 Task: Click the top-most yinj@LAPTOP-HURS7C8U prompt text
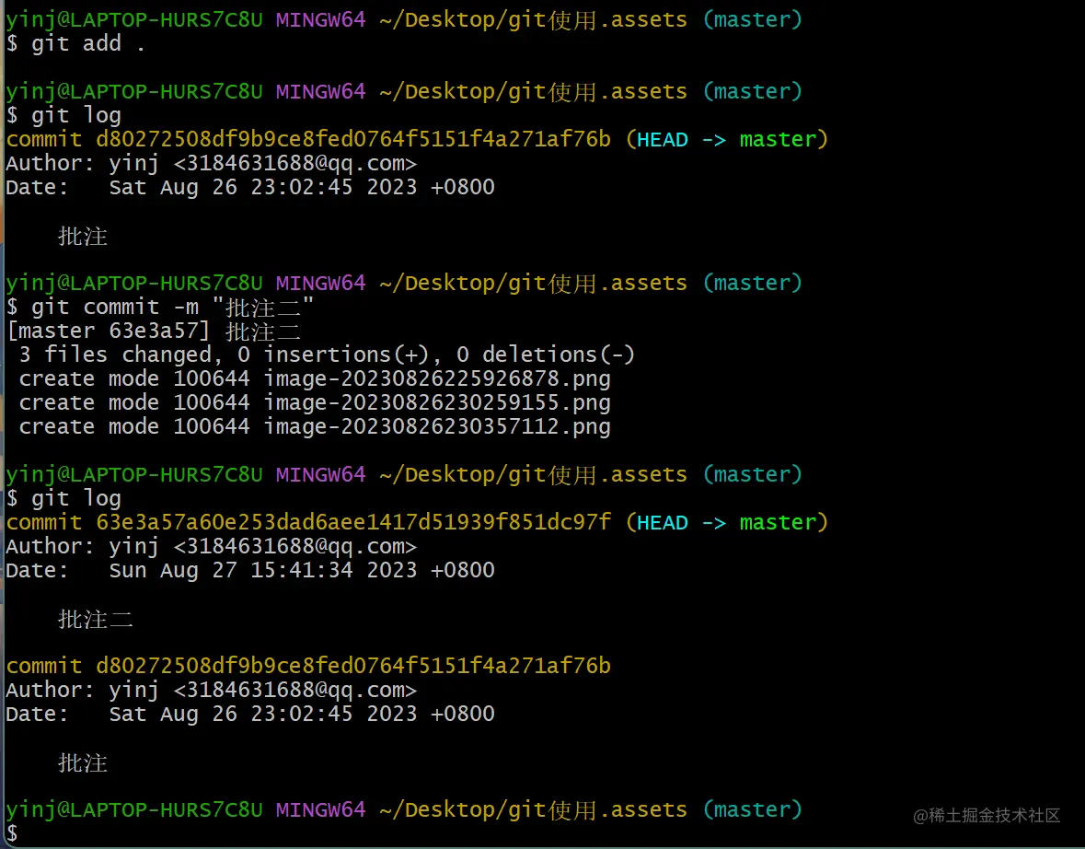coord(134,19)
